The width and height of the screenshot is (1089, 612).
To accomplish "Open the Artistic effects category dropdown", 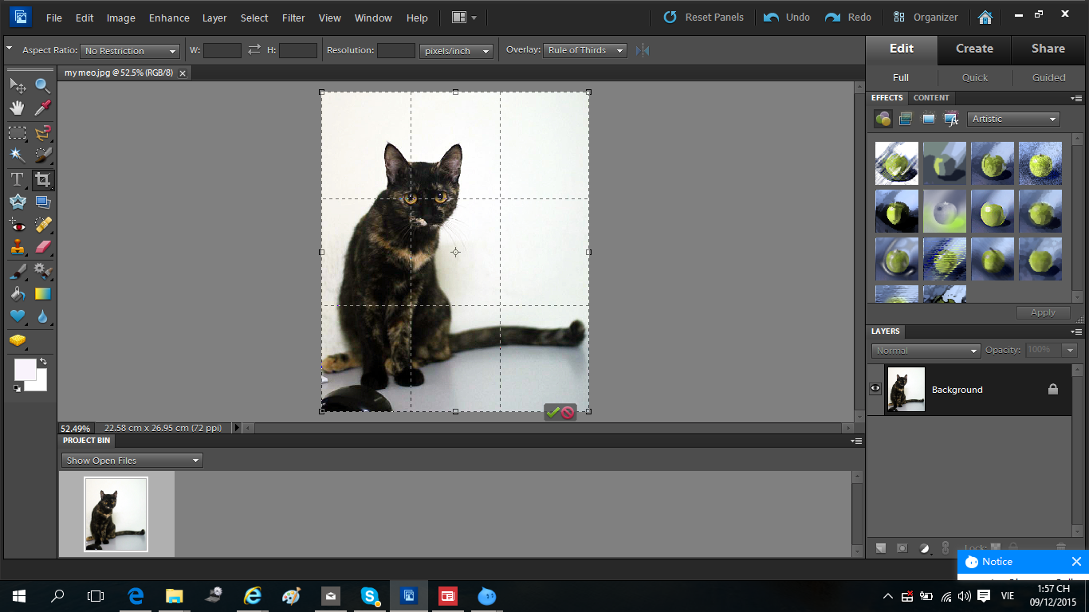I will 1013,119.
